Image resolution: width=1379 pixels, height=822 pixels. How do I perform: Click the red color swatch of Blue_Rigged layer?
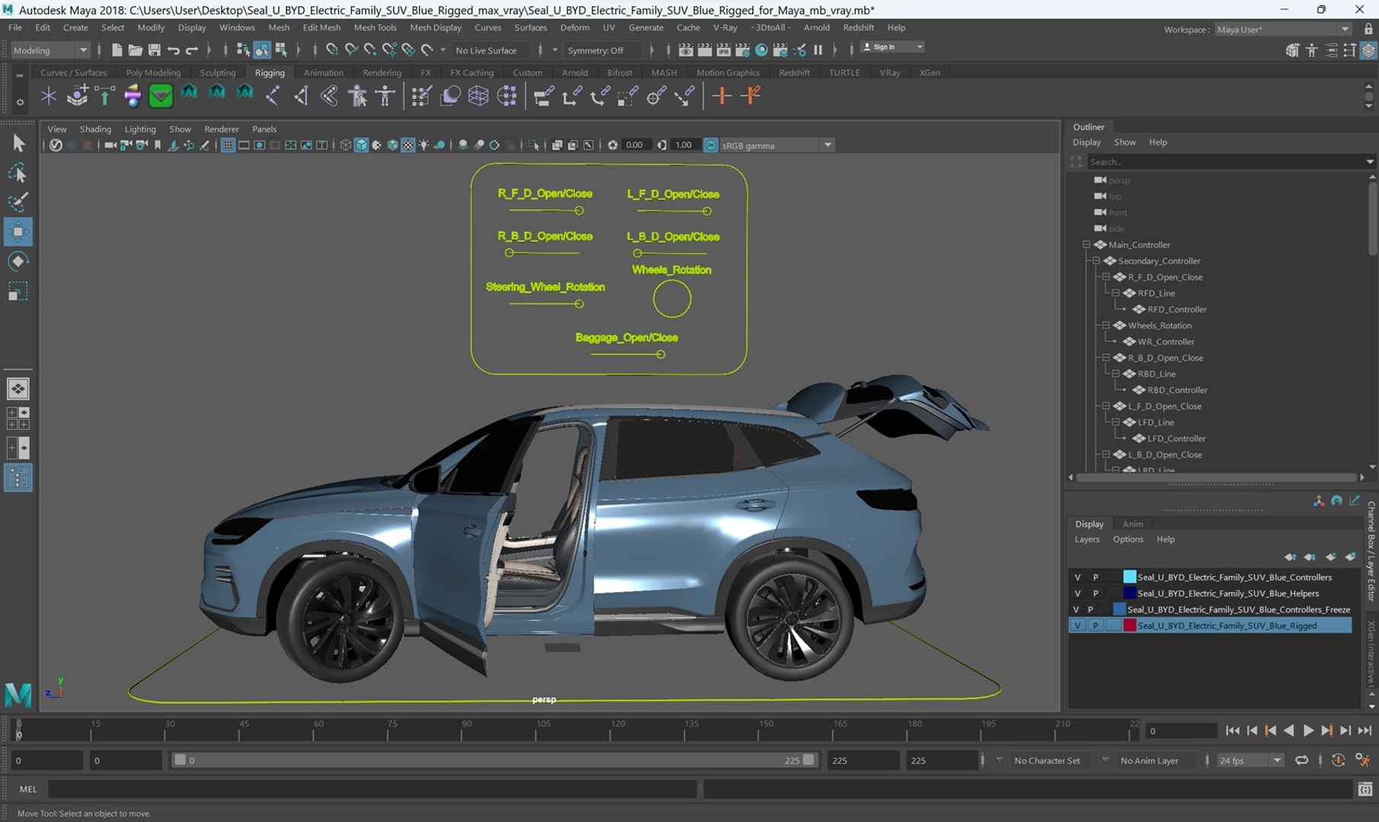pyautogui.click(x=1129, y=625)
